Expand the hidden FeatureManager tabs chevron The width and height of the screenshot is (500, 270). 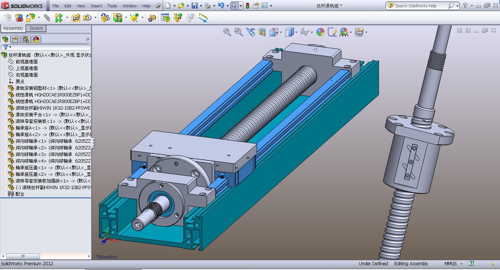click(x=88, y=39)
